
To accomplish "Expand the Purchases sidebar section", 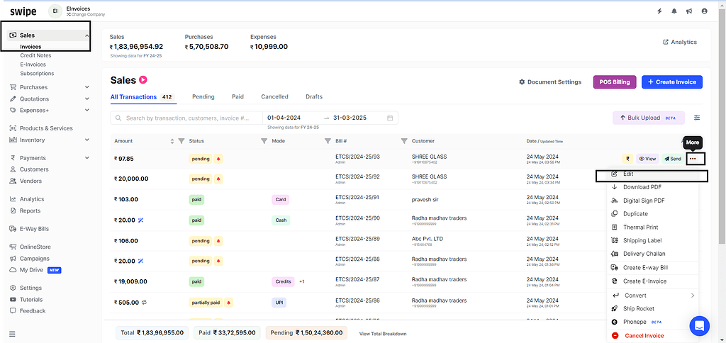I will pos(86,87).
